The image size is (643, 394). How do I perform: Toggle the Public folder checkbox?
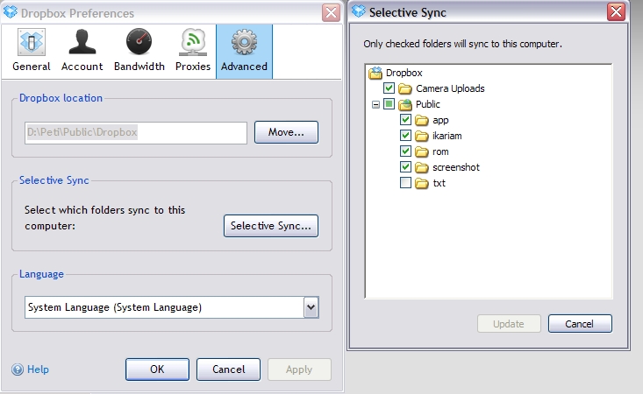coord(389,104)
